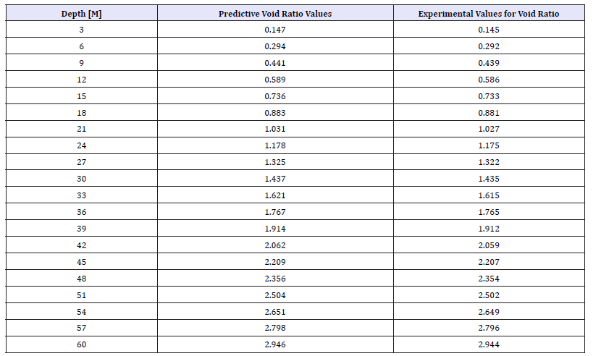This screenshot has height=356, width=601.
Task: Select the depth cell showing 36
Action: tap(81, 213)
